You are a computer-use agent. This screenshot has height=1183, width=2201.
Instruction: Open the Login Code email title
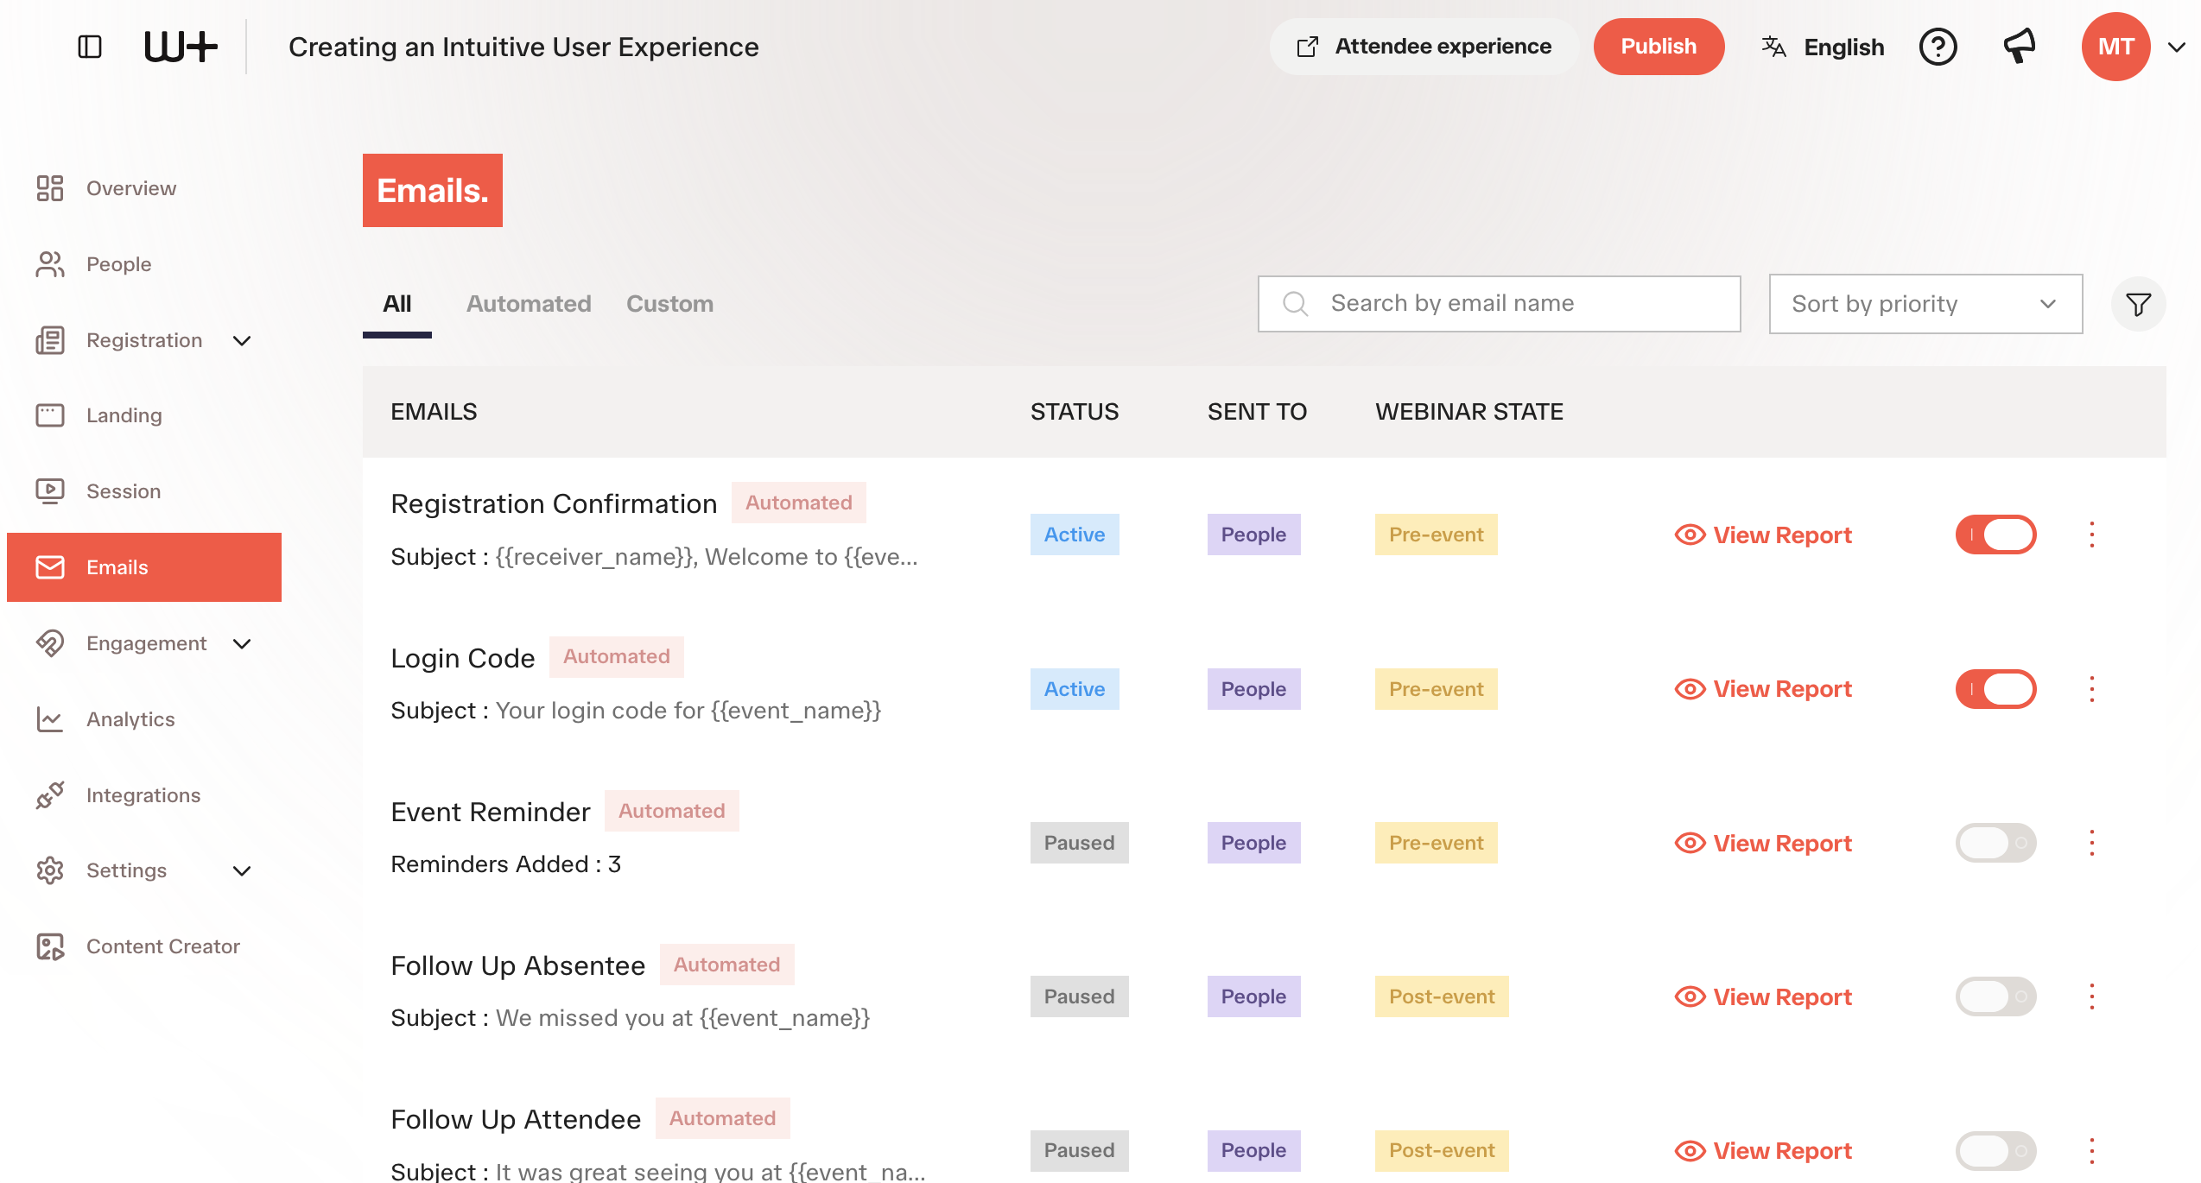coord(463,658)
